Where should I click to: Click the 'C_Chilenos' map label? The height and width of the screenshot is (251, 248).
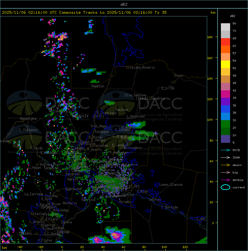(x=28, y=130)
